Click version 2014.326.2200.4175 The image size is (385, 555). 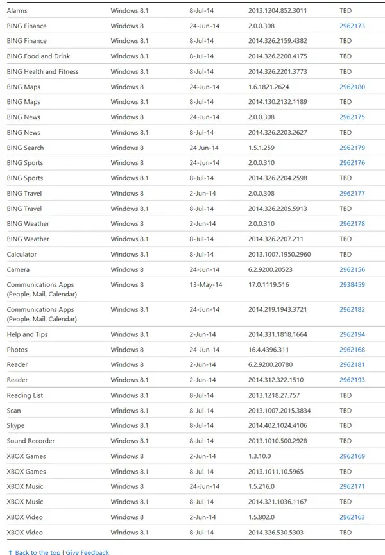pos(277,56)
